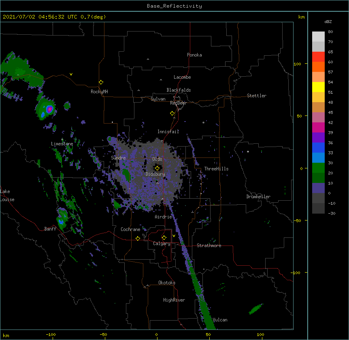Screen dimensions: 349x340
Task: Click the Okotoks label
Action: (x=167, y=283)
